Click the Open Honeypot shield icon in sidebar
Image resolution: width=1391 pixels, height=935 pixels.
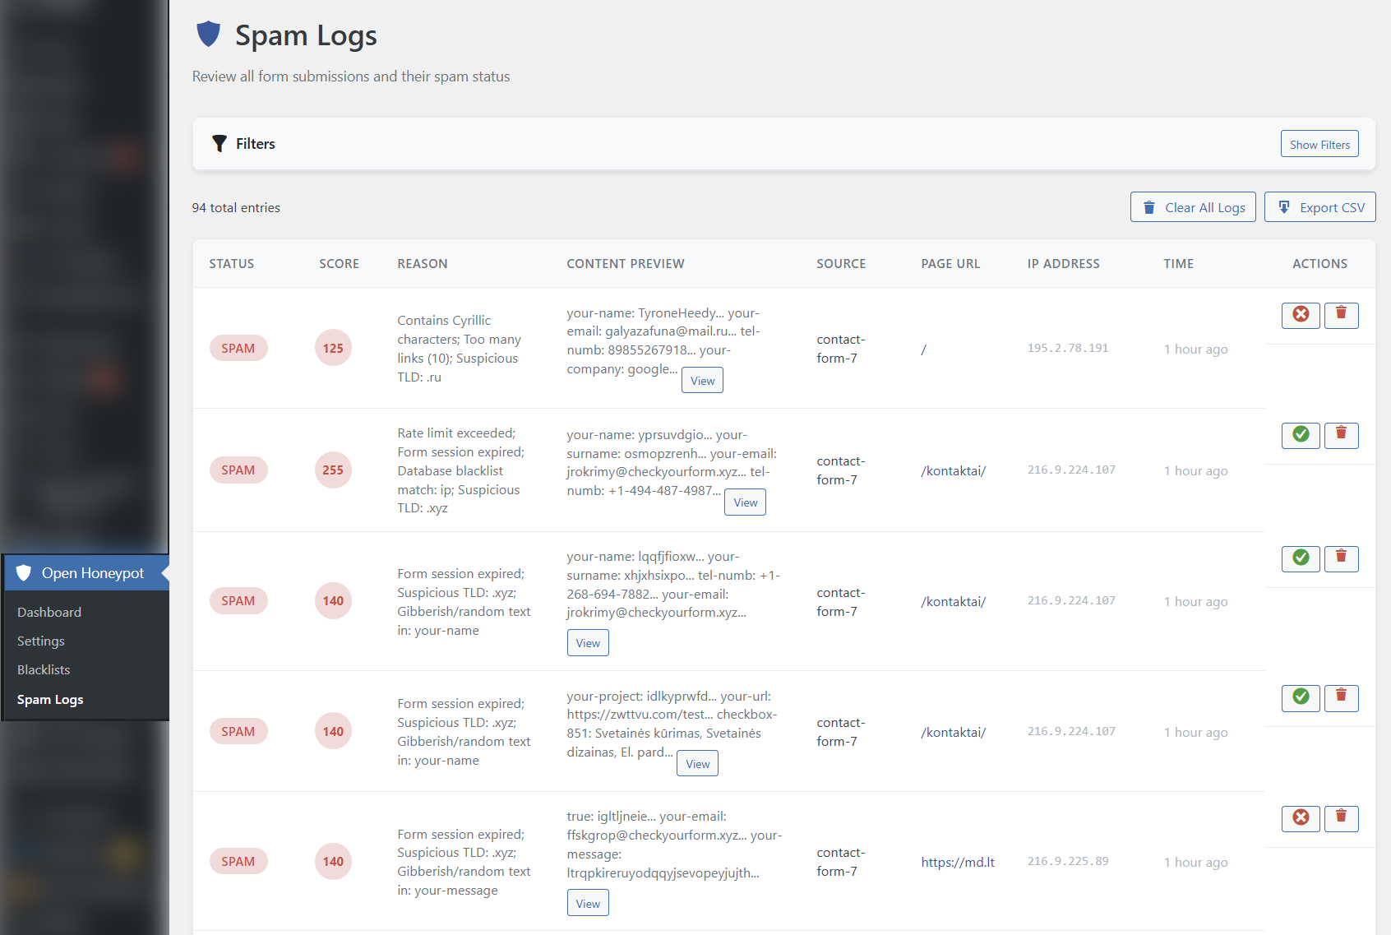click(x=25, y=573)
